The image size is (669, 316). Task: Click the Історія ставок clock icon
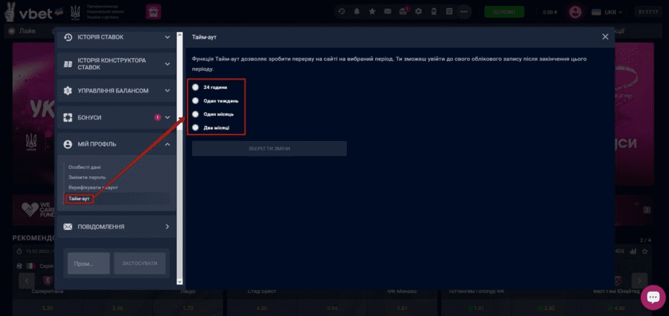pos(68,37)
